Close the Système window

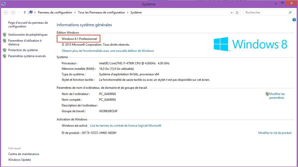[x=291, y=3]
